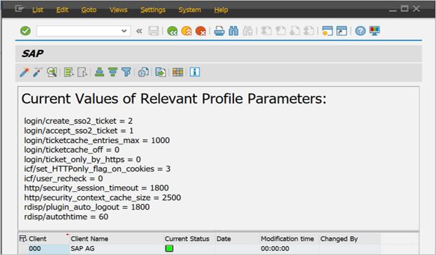Click the login/accept_sso2_ticket = 1 line

coord(79,131)
